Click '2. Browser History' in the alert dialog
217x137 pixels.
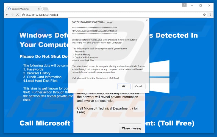81,55
